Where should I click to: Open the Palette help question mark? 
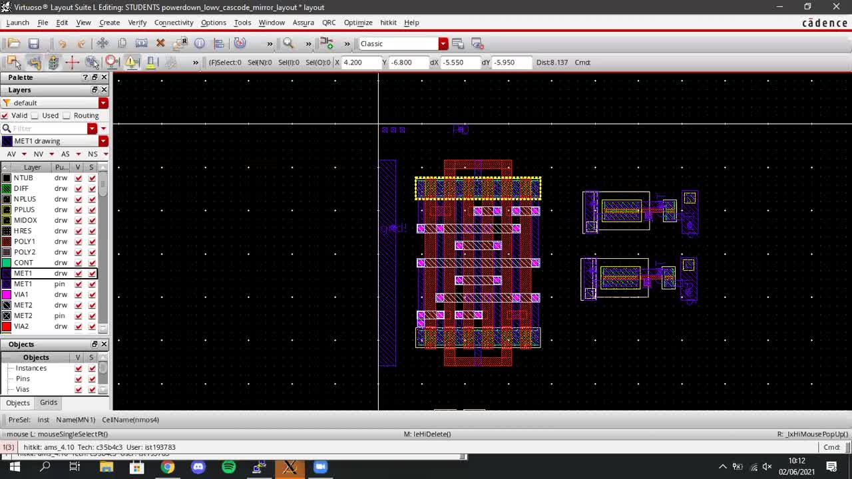[85, 77]
